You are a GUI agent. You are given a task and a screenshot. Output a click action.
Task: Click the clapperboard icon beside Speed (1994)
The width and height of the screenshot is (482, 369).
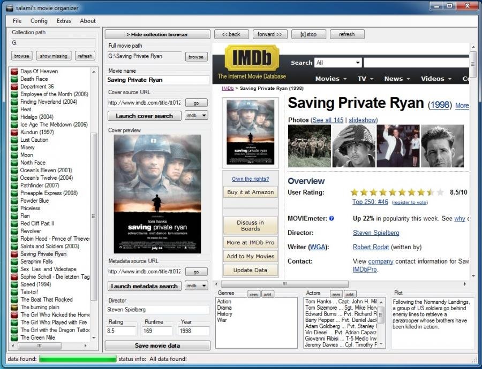coord(14,285)
